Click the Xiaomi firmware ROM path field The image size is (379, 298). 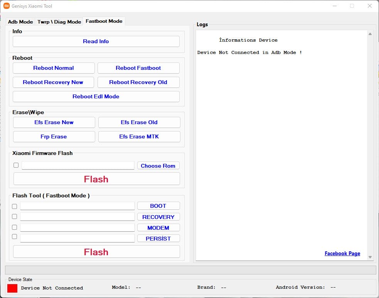pyautogui.click(x=77, y=165)
